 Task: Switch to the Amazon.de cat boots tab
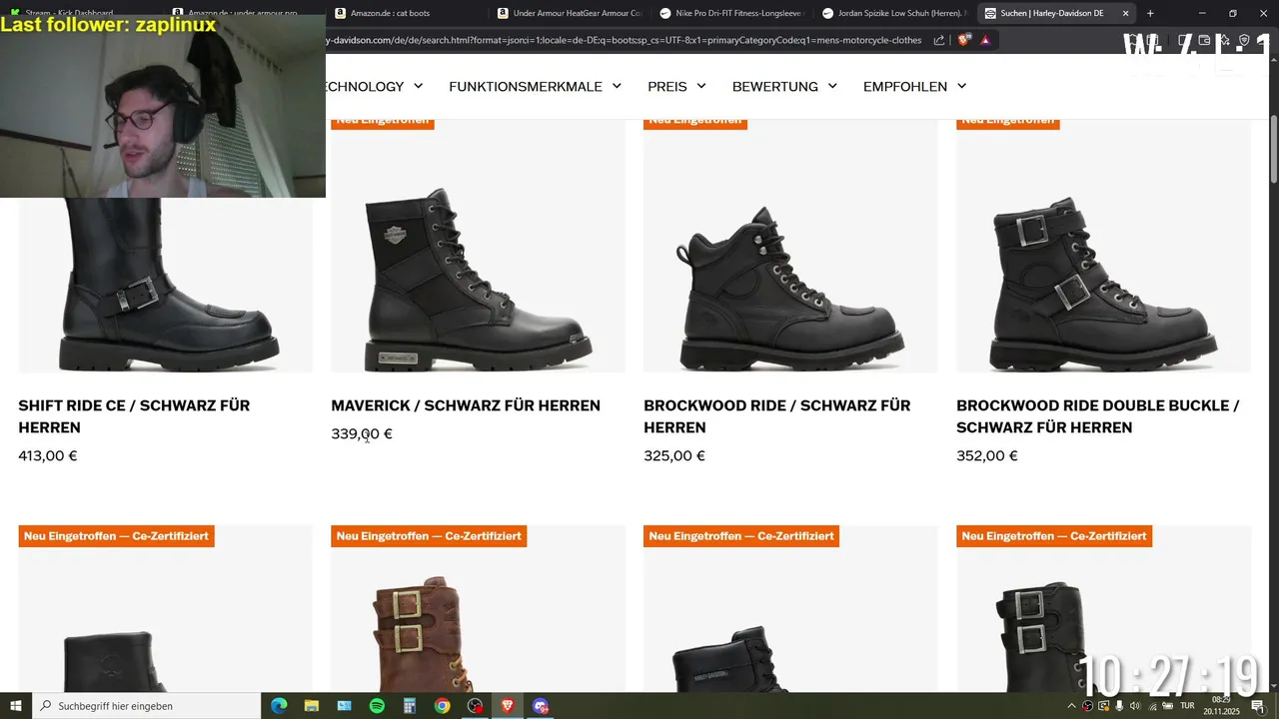[405, 13]
